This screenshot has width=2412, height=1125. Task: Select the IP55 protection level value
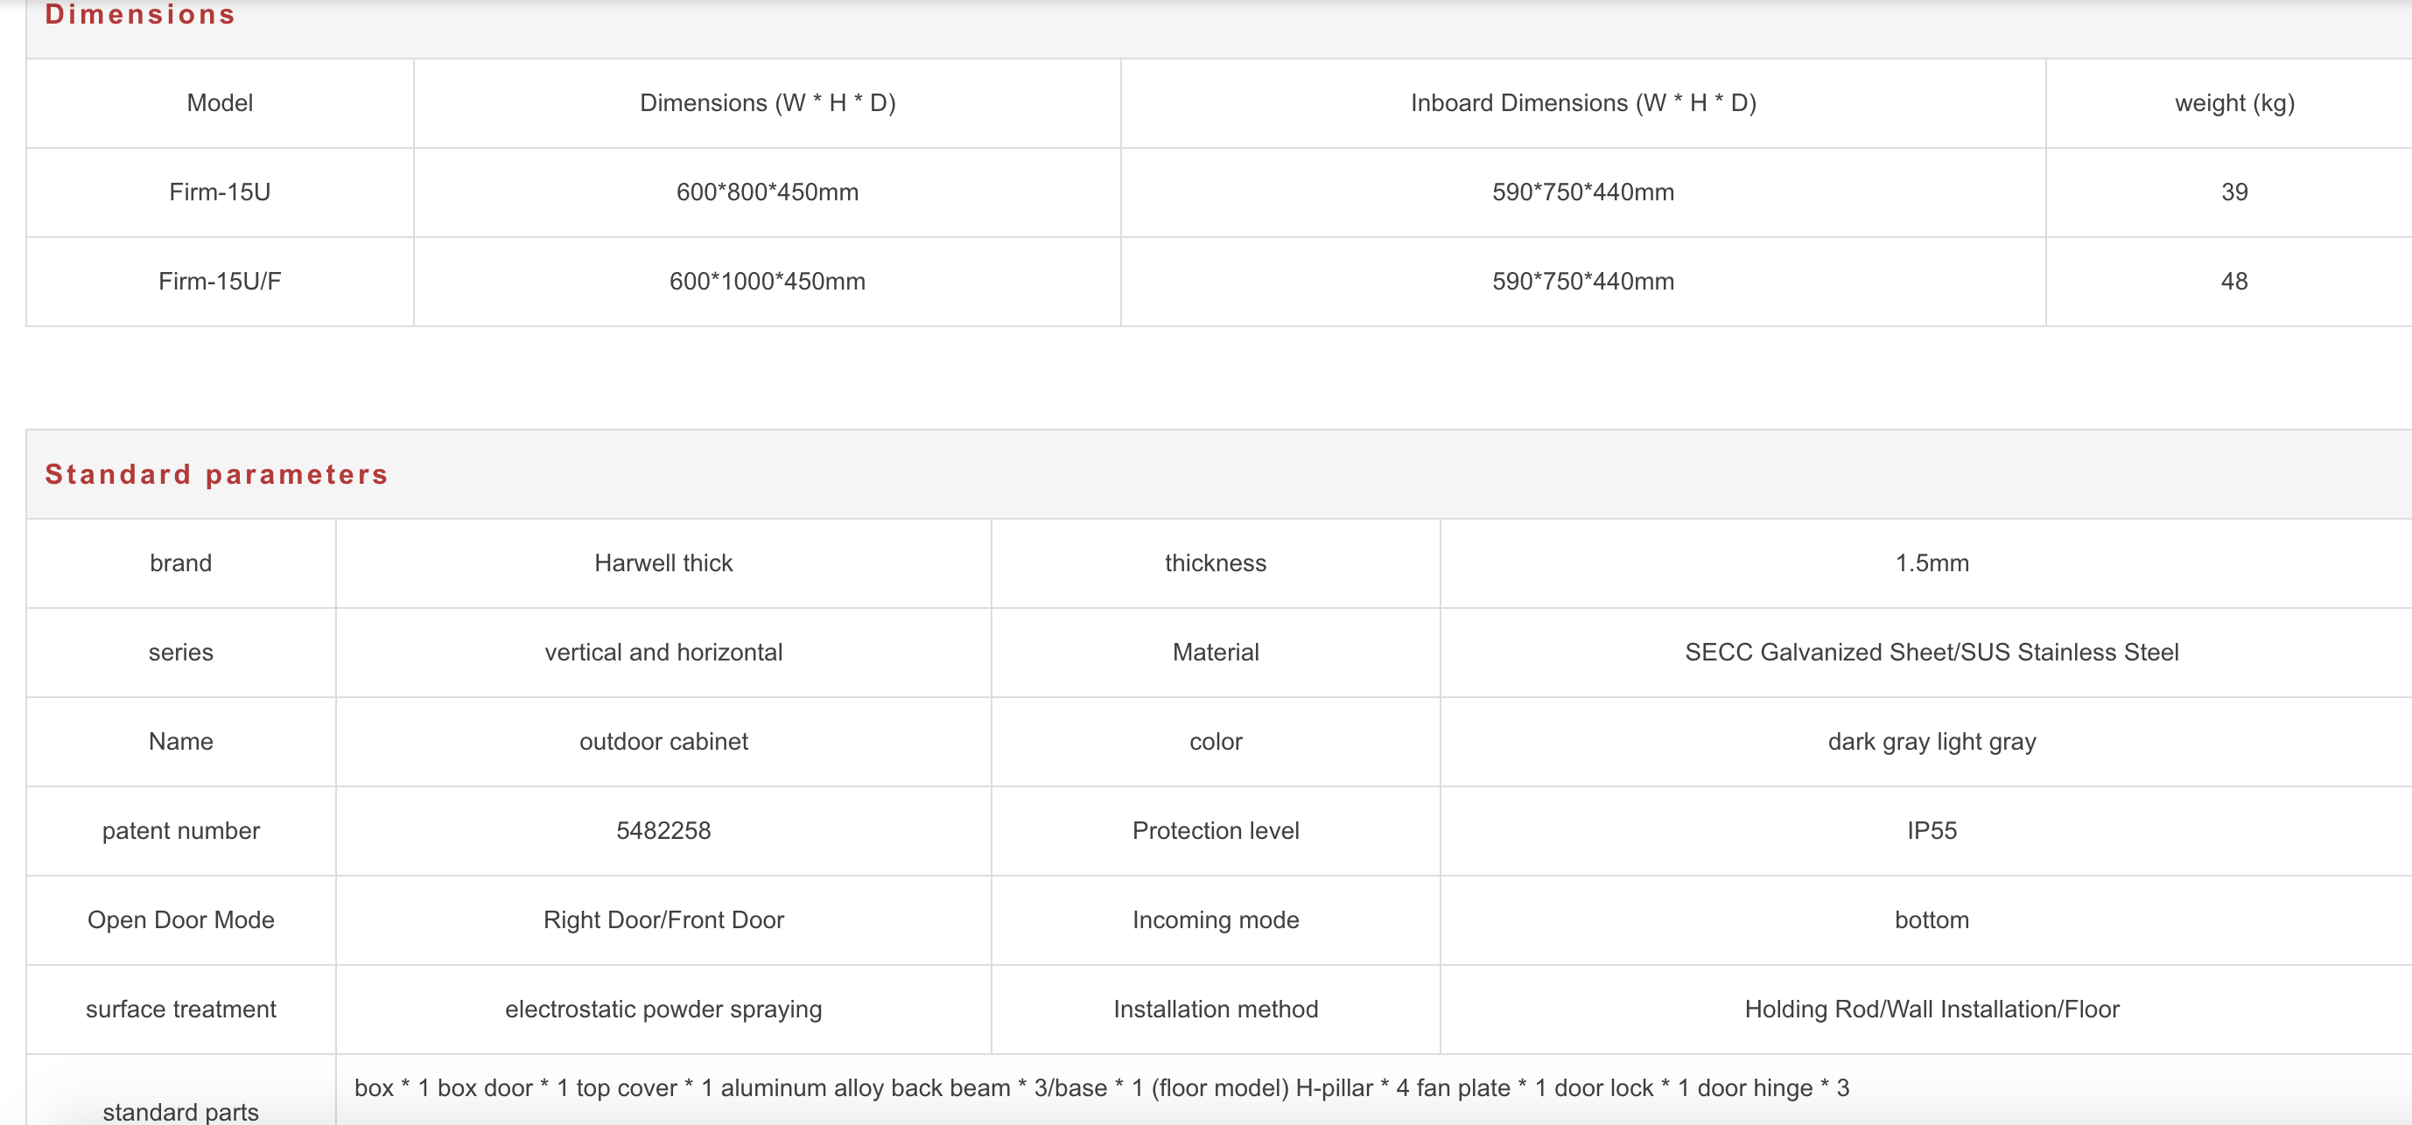1932,830
